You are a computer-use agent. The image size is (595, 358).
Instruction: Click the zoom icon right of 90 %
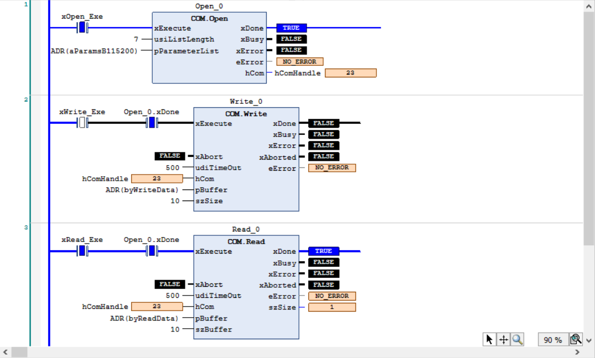(576, 340)
